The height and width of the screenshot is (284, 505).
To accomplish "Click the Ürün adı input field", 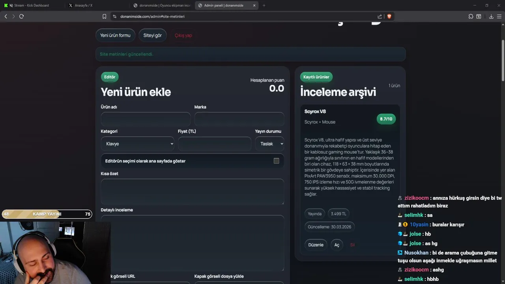I will tap(146, 119).
